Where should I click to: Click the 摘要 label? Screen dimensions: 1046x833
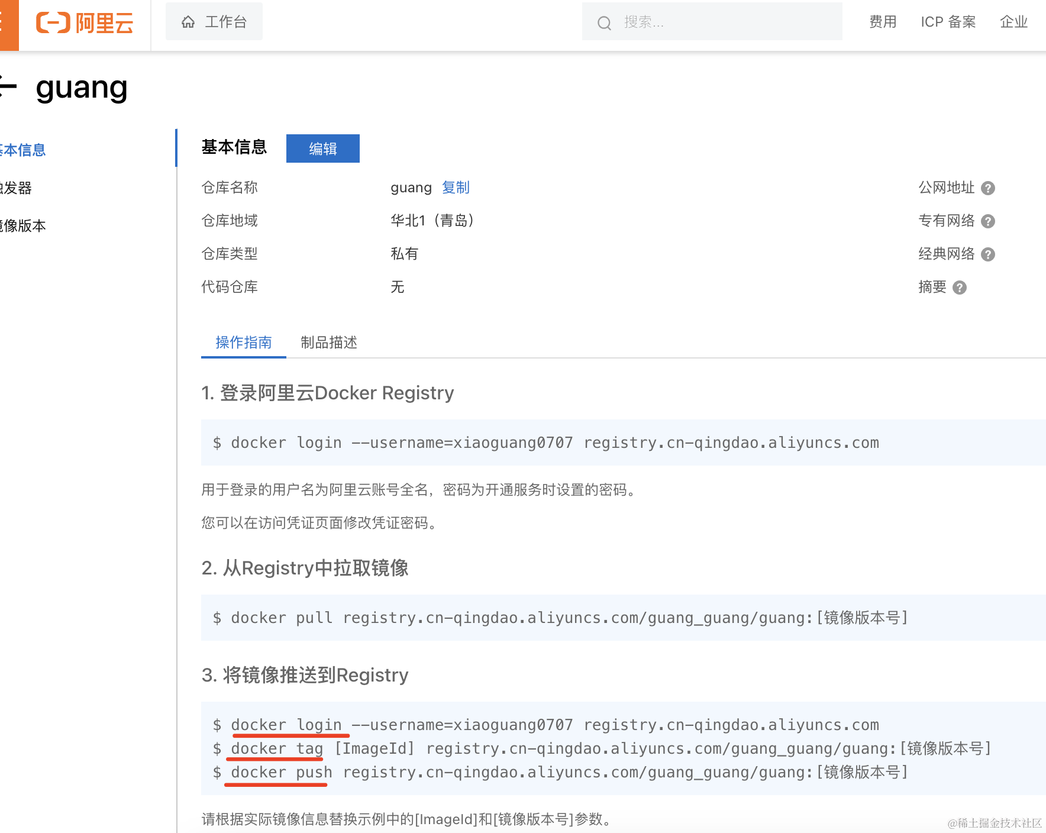coord(932,287)
